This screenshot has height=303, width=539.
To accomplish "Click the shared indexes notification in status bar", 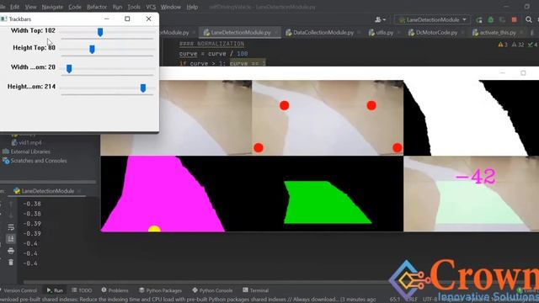I will click(x=188, y=300).
